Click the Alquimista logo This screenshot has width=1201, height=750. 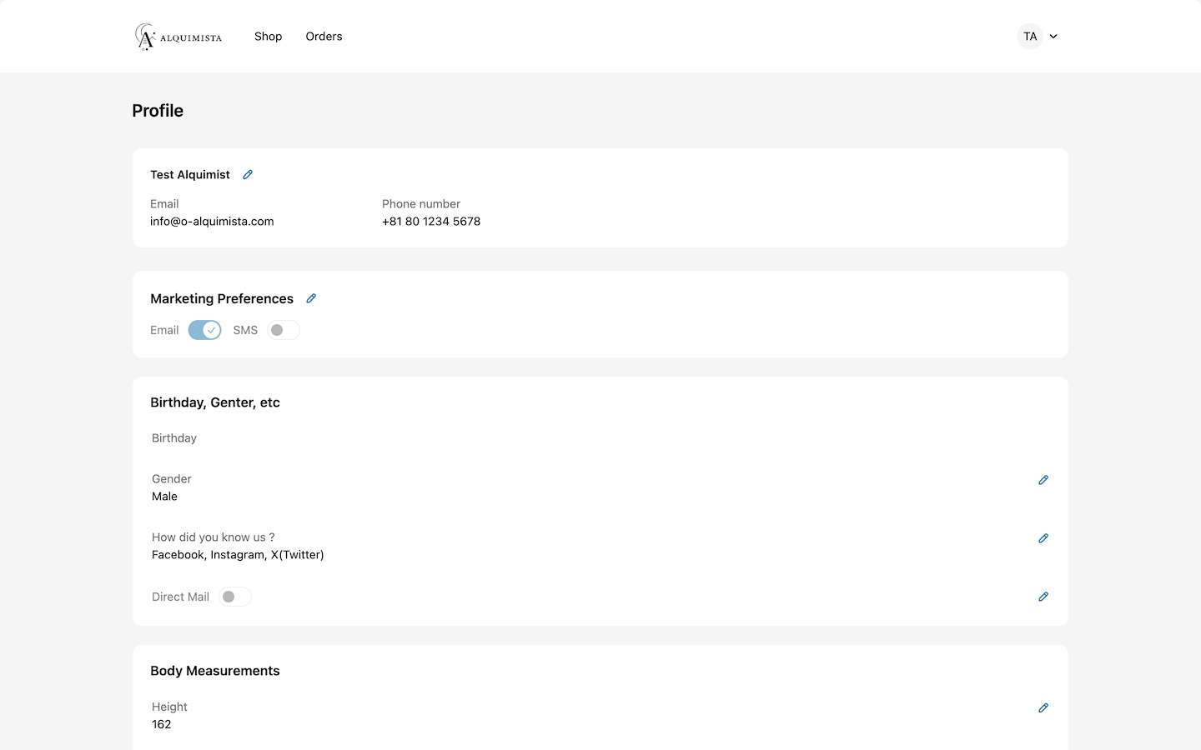pos(178,37)
